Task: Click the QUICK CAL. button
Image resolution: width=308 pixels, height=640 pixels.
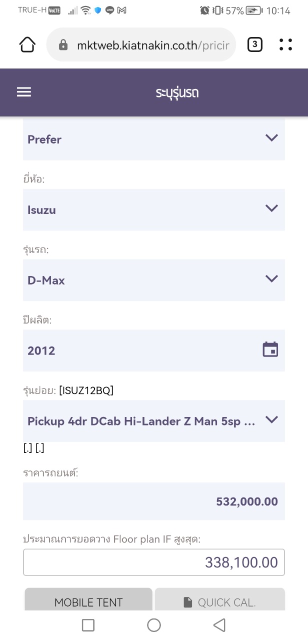Action: tap(220, 602)
